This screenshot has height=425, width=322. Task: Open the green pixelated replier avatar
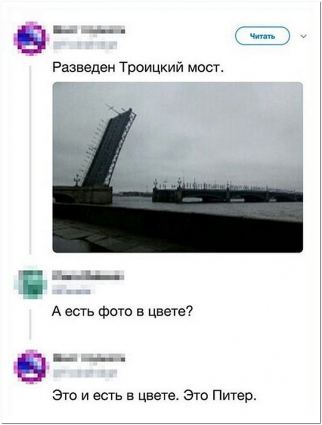pos(31,283)
